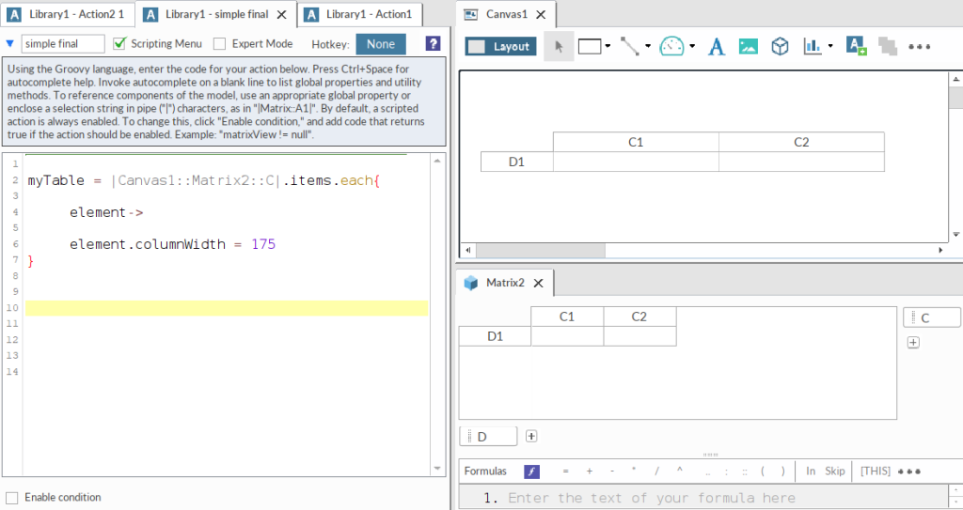The width and height of the screenshot is (963, 510).
Task: Click the formula function icon
Action: point(531,471)
